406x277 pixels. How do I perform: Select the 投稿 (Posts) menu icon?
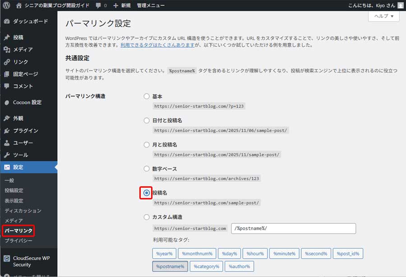[7, 37]
